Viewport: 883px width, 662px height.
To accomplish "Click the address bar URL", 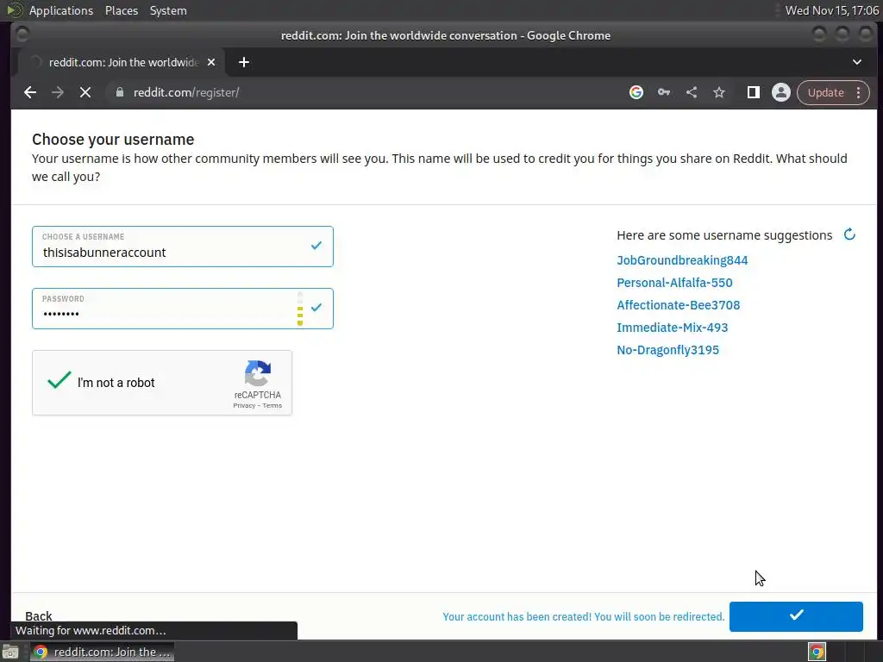I will point(186,92).
